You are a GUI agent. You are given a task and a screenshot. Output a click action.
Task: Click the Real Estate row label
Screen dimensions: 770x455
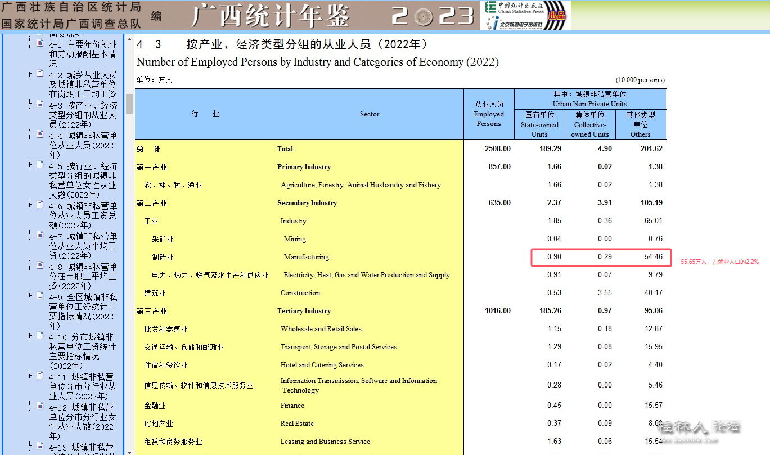click(297, 424)
